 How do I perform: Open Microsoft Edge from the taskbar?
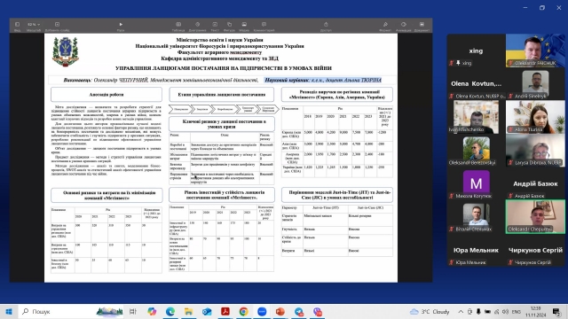170,311
